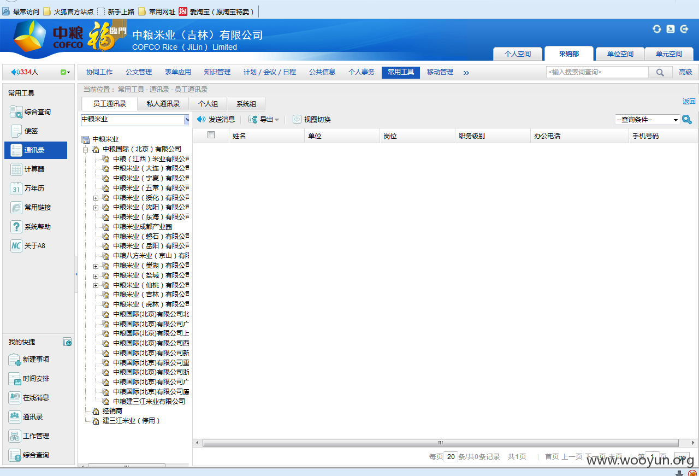Open 协同工作 menu
This screenshot has width=699, height=476.
click(x=99, y=72)
